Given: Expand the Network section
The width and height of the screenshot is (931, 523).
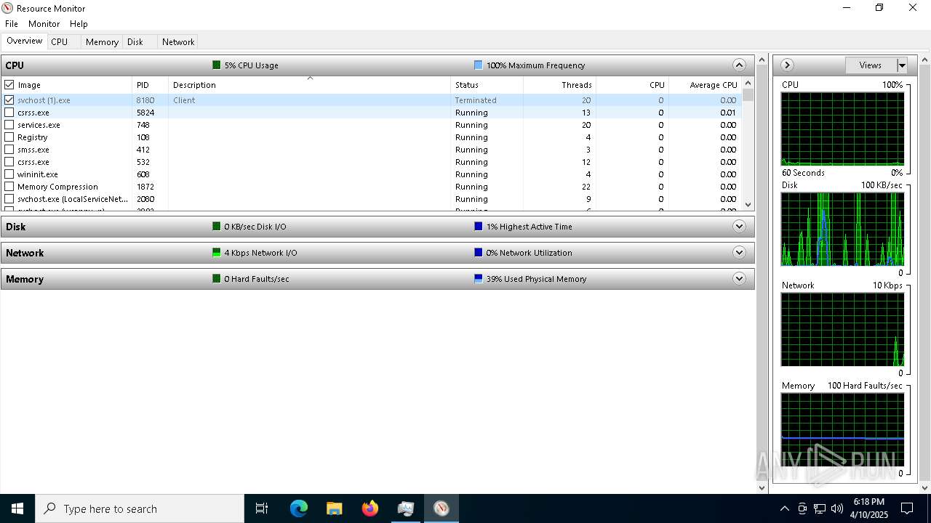Looking at the screenshot, I should click(x=739, y=252).
